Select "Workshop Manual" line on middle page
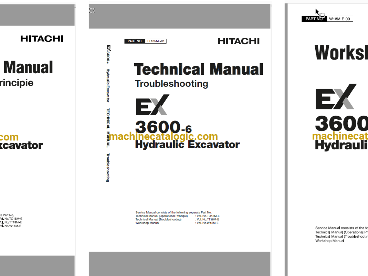 (147, 223)
